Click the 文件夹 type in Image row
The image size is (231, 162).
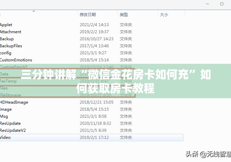(x=126, y=109)
